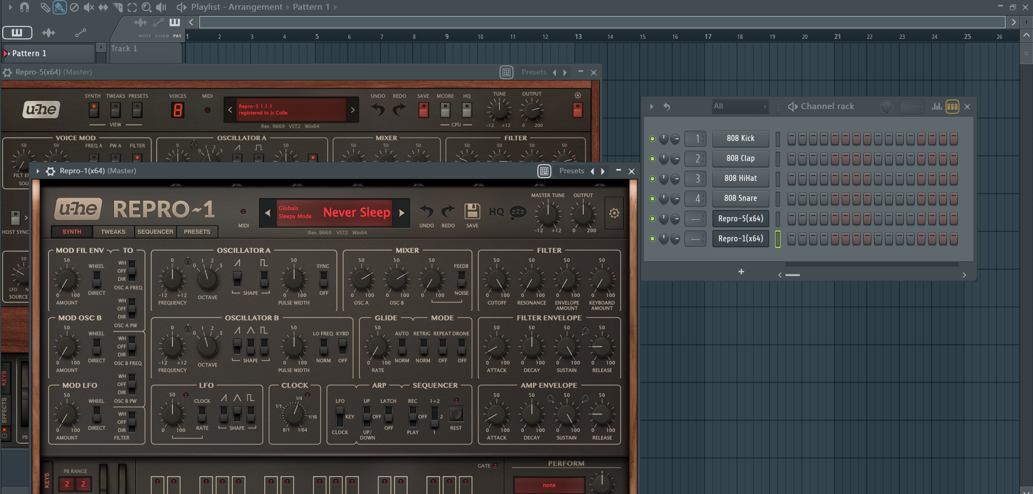Click the u-he logo in Repro-1
The width and height of the screenshot is (1033, 494).
tap(78, 208)
